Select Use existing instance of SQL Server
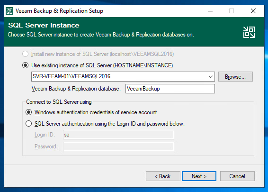268x192 pixels. pos(25,65)
